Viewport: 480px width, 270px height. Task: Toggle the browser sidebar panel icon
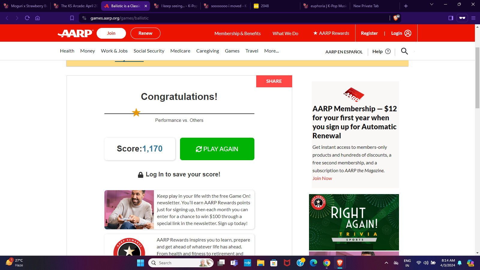451,18
